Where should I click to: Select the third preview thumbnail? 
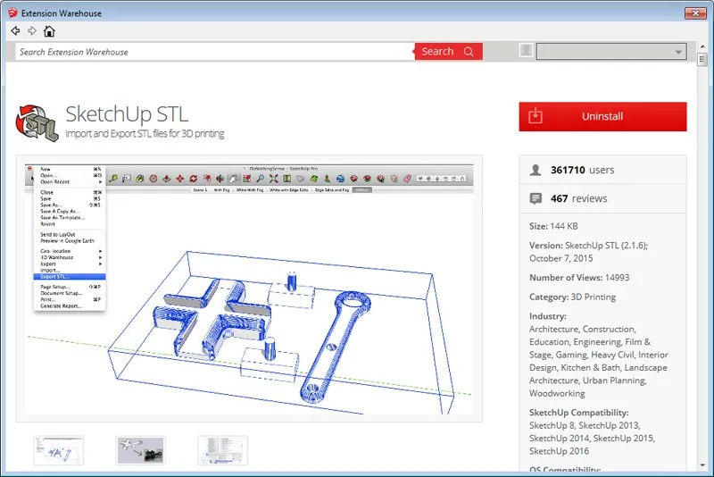(x=222, y=450)
